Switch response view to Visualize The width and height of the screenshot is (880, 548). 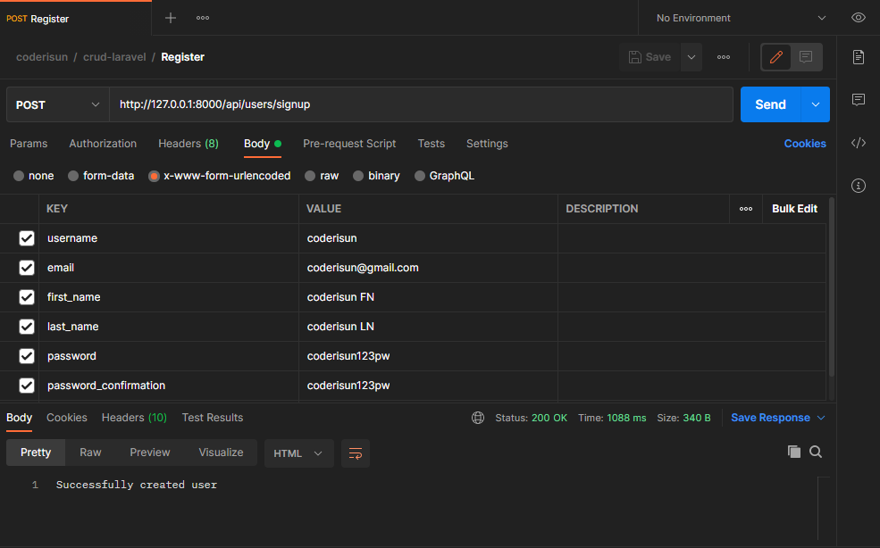(x=222, y=453)
